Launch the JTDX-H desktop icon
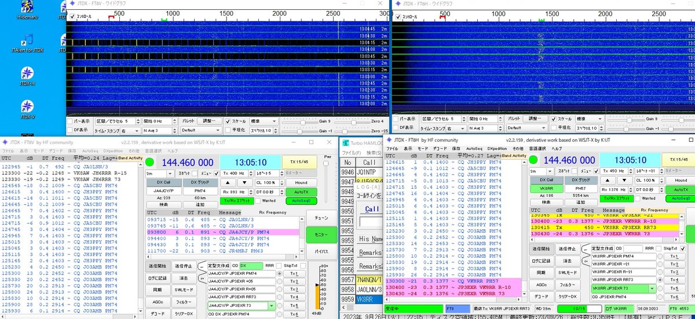Viewport: 695px width, 319px height. pyautogui.click(x=27, y=78)
